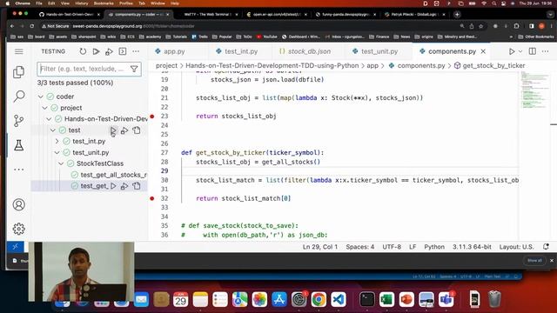557x313 pixels.
Task: Collapse the StockTestClass node
Action: [x=61, y=163]
